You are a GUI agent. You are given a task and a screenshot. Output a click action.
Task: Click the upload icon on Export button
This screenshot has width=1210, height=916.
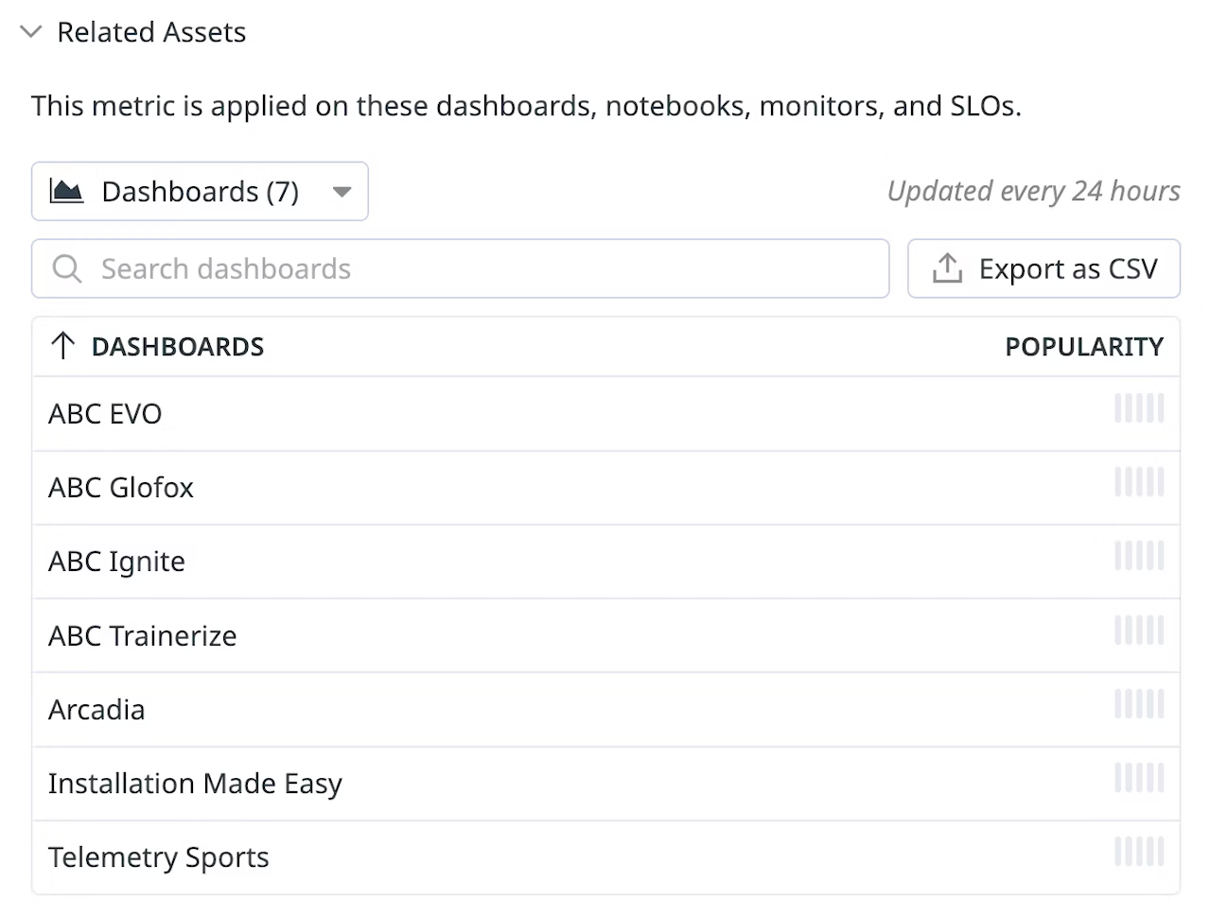pyautogui.click(x=947, y=269)
